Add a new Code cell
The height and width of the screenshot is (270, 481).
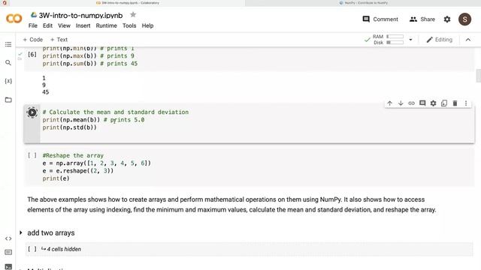[x=33, y=40]
